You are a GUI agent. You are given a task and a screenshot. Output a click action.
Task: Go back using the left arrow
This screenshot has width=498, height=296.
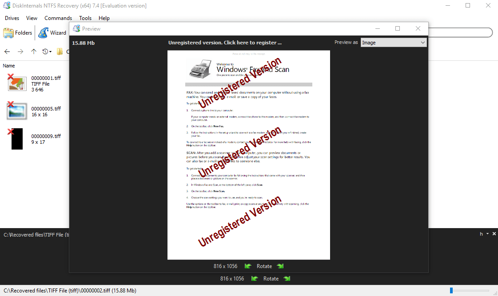7,51
